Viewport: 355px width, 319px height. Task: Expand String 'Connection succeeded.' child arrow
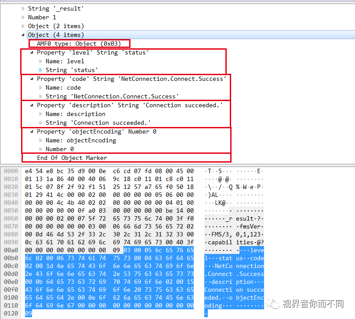(40, 123)
